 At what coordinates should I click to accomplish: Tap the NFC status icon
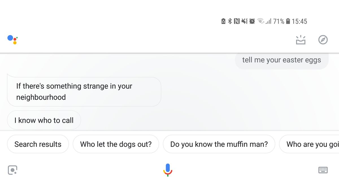(x=237, y=21)
